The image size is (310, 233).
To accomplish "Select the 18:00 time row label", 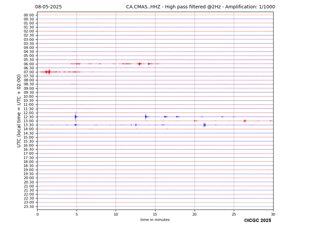I will tap(29, 162).
